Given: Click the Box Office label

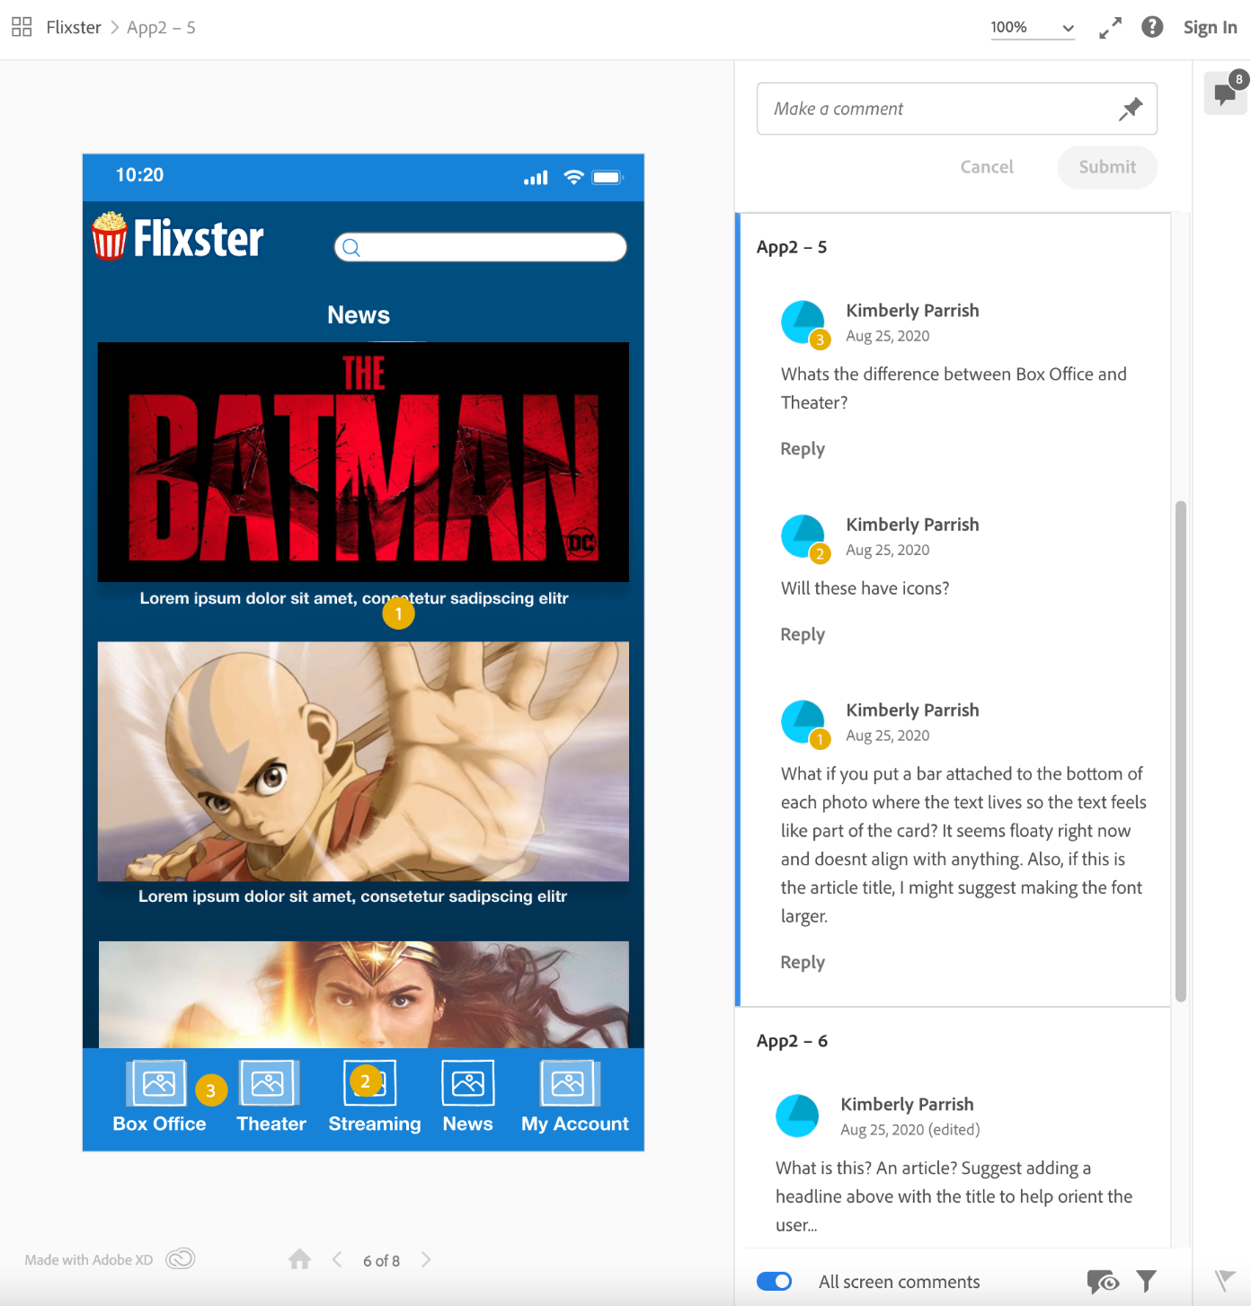Looking at the screenshot, I should [x=159, y=1124].
